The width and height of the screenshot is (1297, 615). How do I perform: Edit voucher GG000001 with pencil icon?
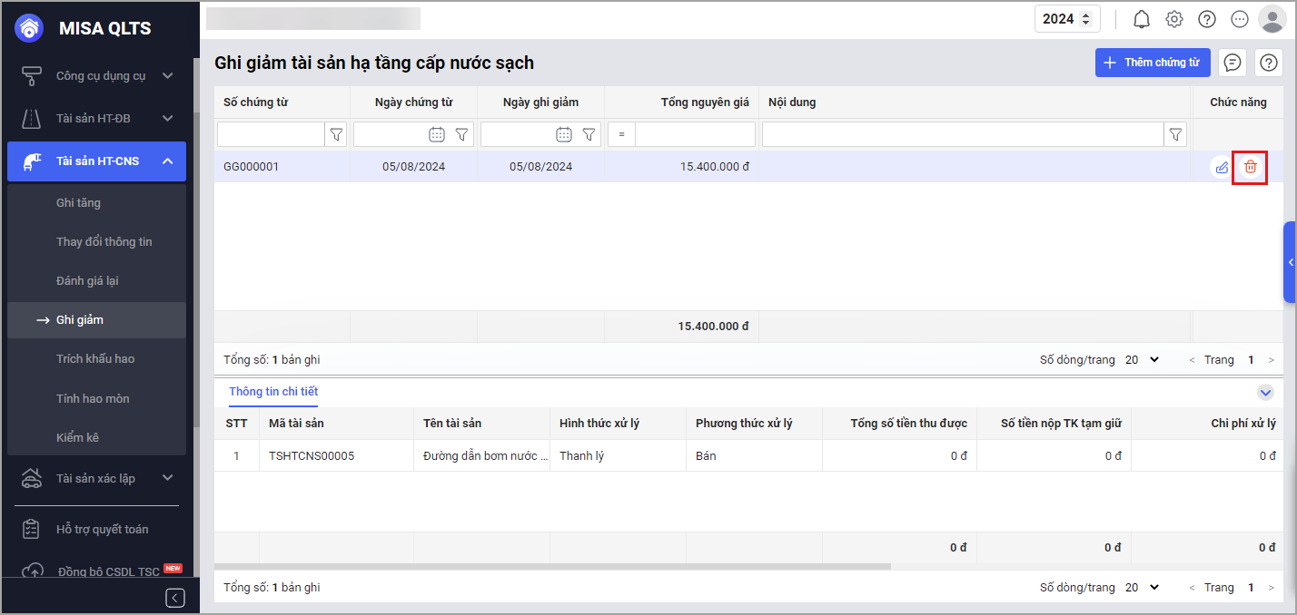point(1222,167)
